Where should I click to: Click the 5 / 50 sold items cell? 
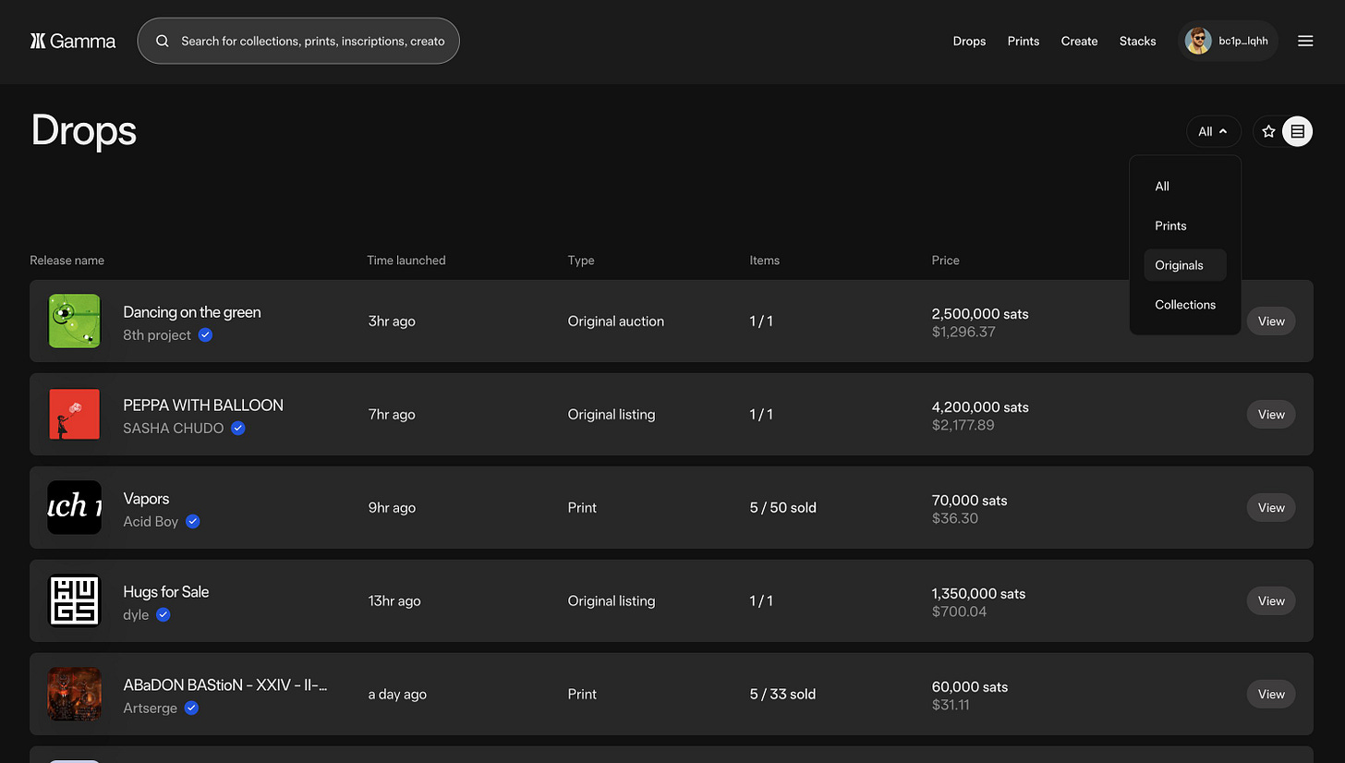point(783,508)
